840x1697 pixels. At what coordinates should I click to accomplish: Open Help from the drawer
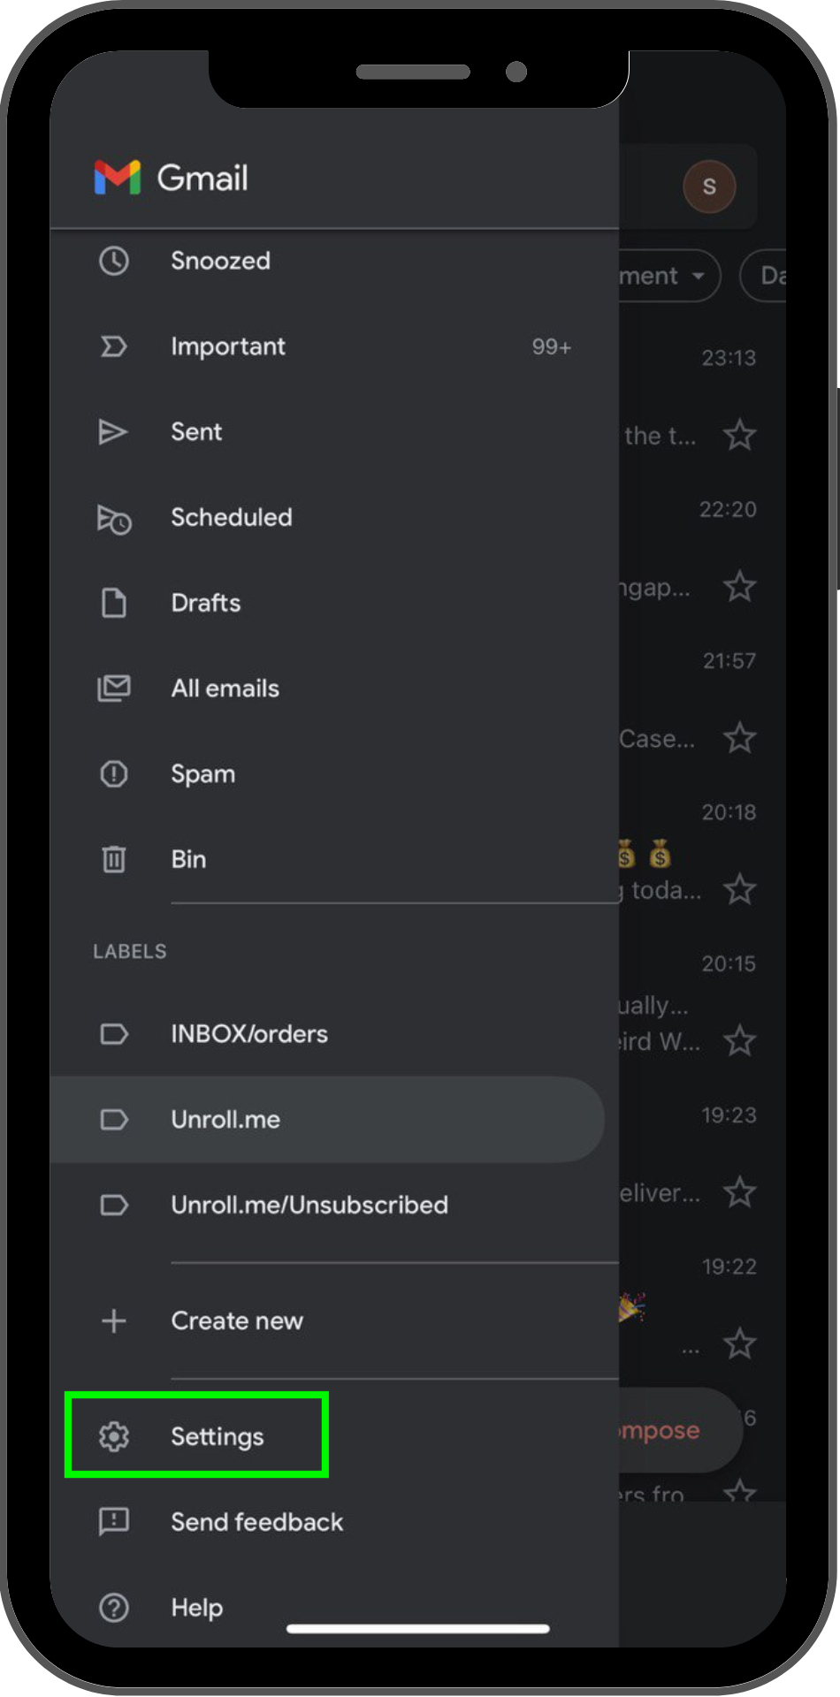[x=196, y=1607]
